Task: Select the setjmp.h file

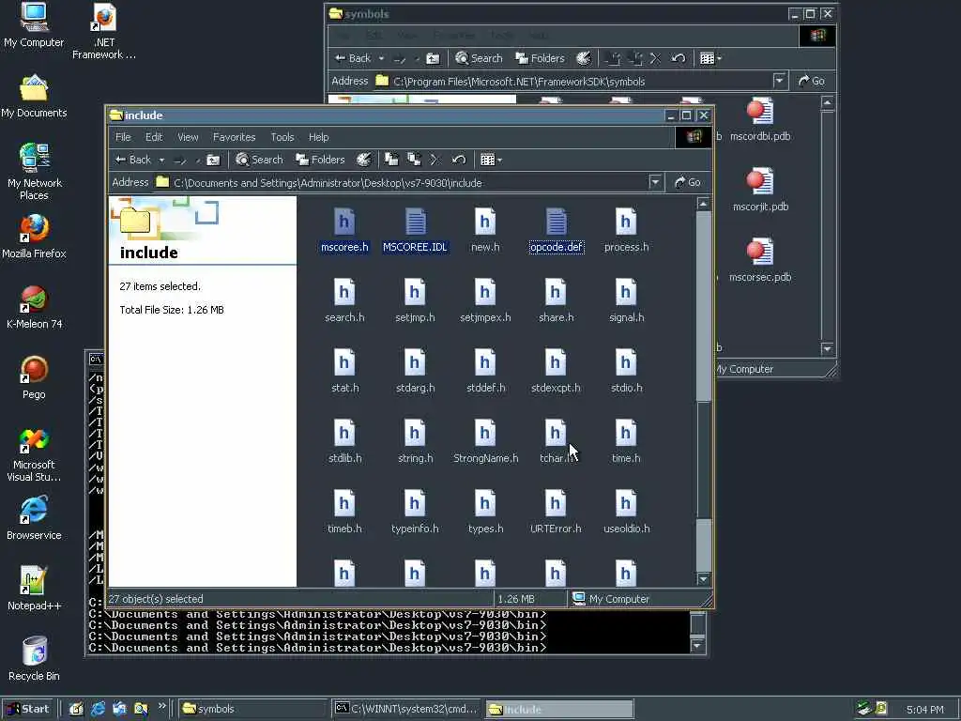Action: 415,301
